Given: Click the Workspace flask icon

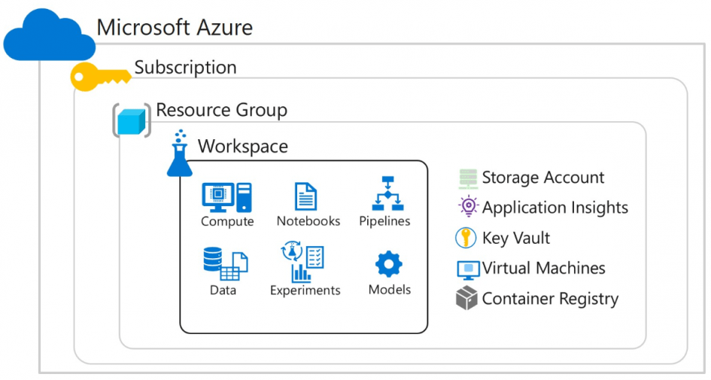Looking at the screenshot, I should [x=180, y=155].
